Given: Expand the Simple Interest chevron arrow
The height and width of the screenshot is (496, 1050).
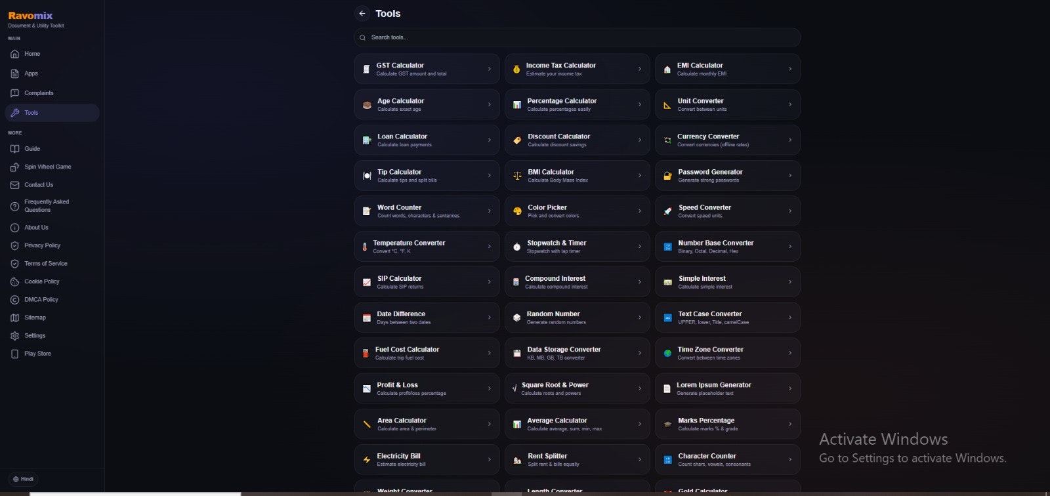Looking at the screenshot, I should point(790,282).
